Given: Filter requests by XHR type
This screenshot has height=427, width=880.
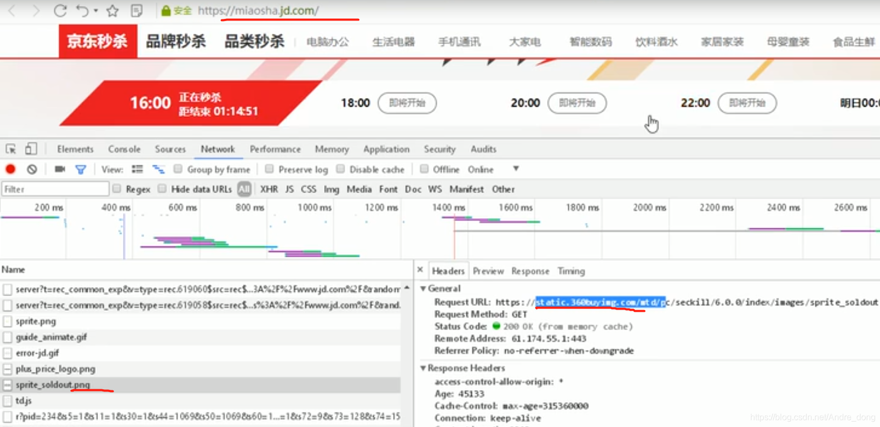Looking at the screenshot, I should 269,189.
